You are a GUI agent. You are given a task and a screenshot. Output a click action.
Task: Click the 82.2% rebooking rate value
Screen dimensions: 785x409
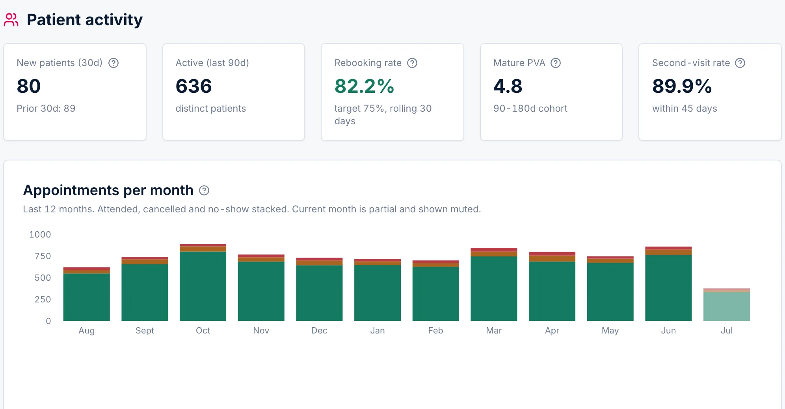click(364, 86)
